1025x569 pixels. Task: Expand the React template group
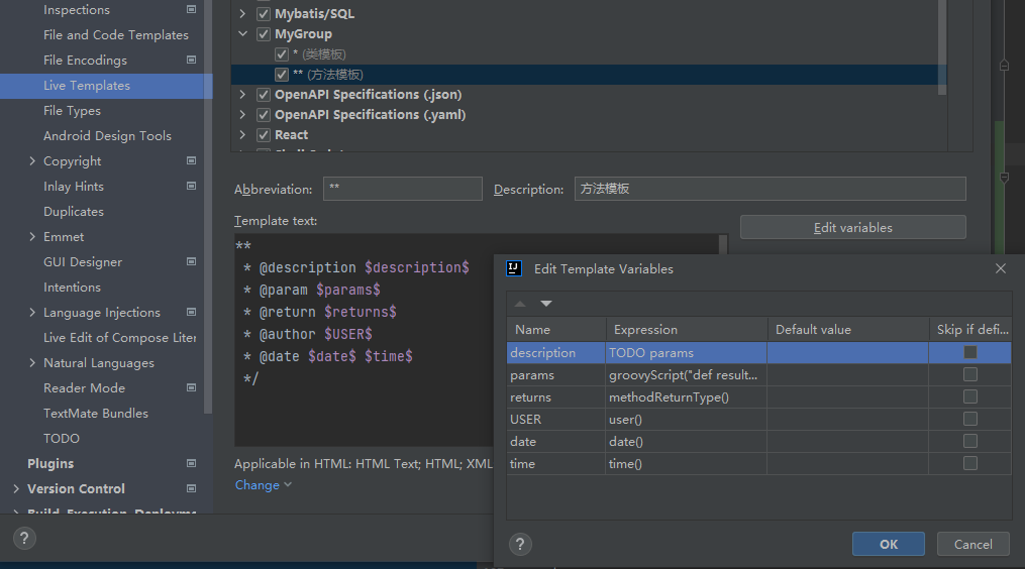pos(243,135)
